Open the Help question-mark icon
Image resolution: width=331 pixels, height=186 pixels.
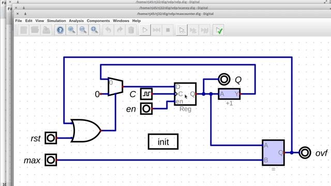[x=60, y=30]
